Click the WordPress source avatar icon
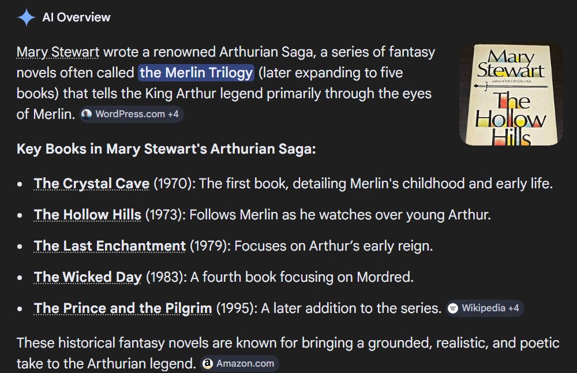Image resolution: width=577 pixels, height=373 pixels. coord(87,114)
